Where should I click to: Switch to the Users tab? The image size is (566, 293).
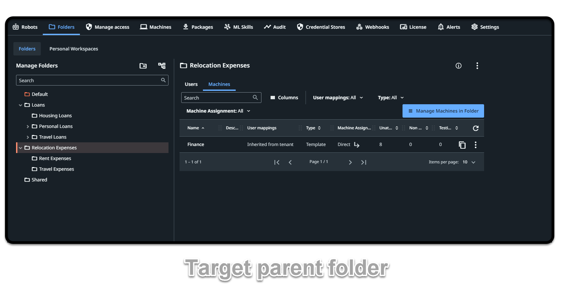pyautogui.click(x=191, y=84)
